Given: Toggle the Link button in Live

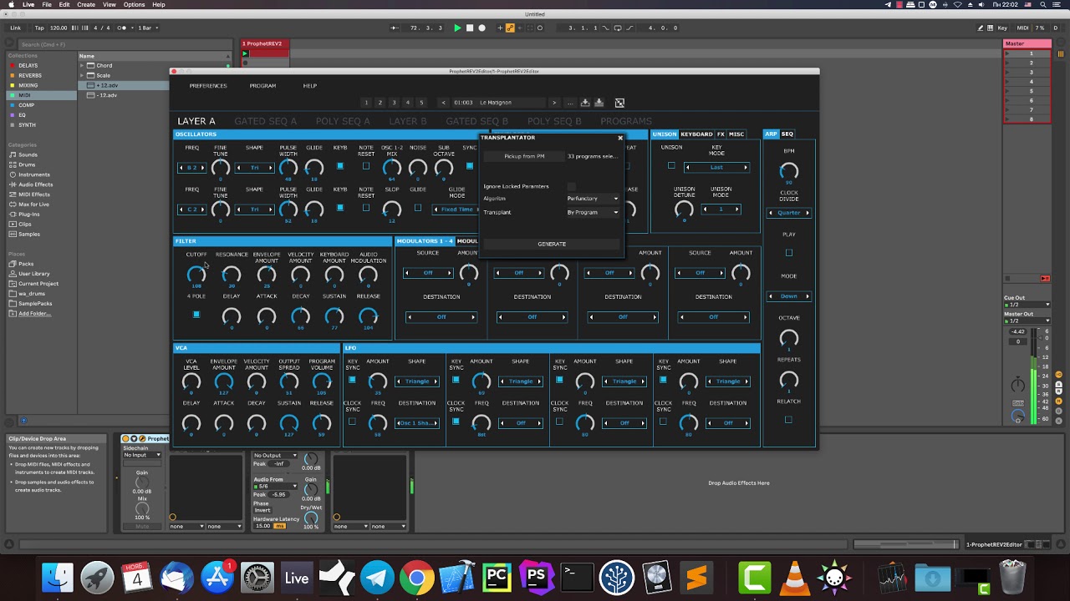Looking at the screenshot, I should pos(15,28).
